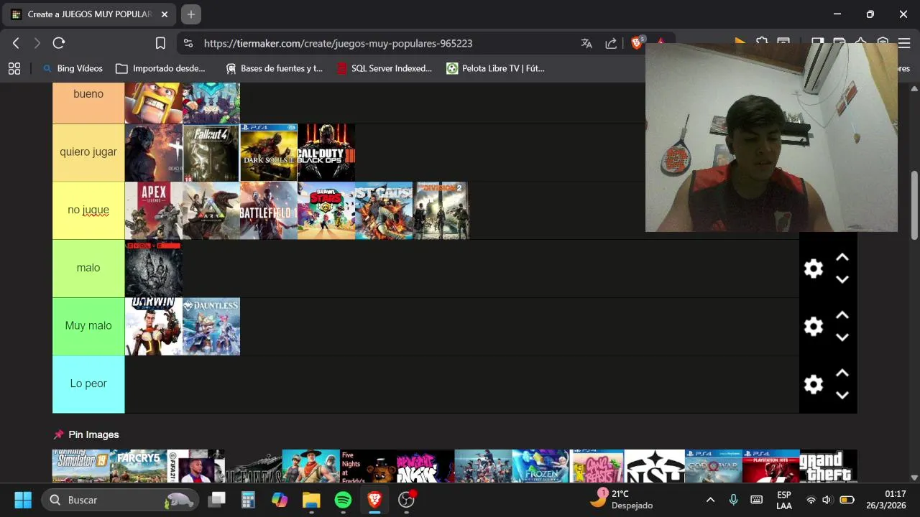The image size is (920, 517).
Task: Select the Battlefield cover
Action: pyautogui.click(x=269, y=210)
